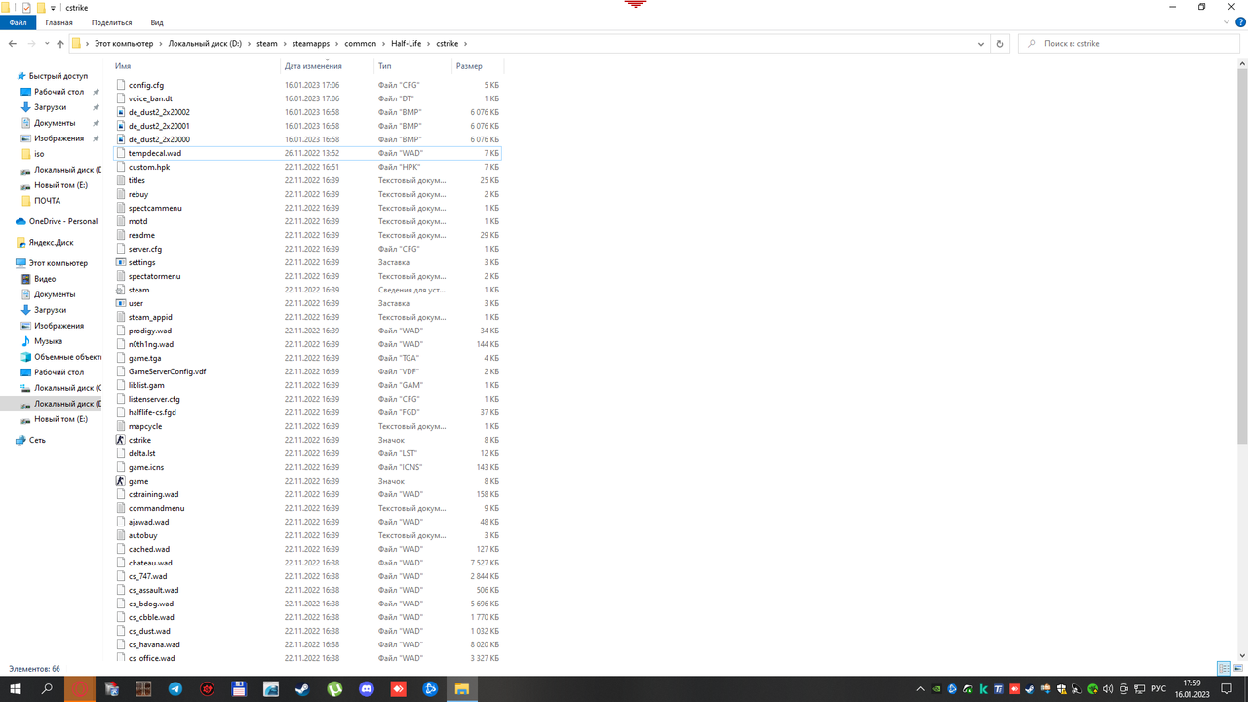Open Telegram from the taskbar
The image size is (1248, 702).
click(x=175, y=689)
